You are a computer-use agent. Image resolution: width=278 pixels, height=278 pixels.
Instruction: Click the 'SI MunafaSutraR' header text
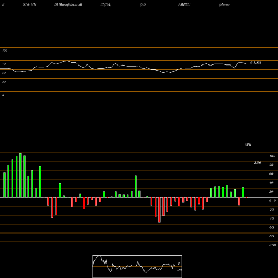point(68,4)
